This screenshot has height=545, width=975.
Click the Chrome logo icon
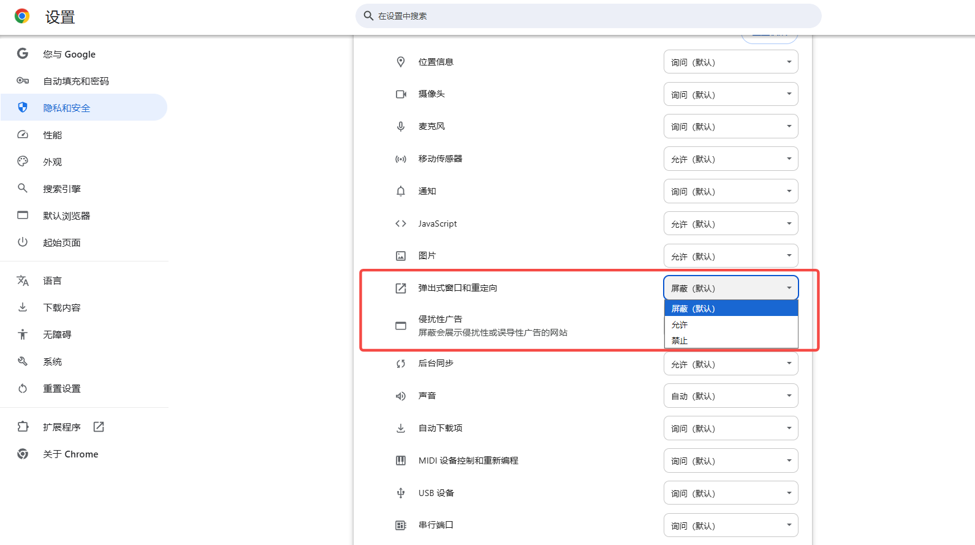pos(22,17)
